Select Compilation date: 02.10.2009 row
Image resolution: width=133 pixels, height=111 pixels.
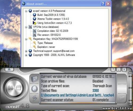[53, 31]
